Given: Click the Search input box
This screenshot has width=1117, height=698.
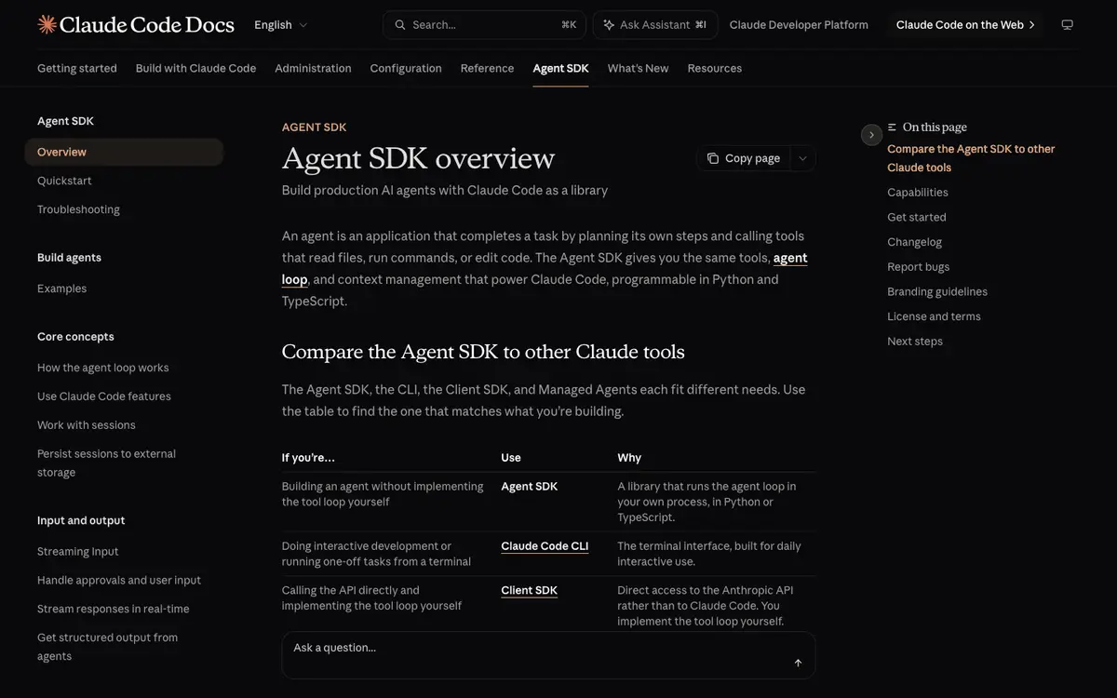Looking at the screenshot, I should tap(484, 25).
